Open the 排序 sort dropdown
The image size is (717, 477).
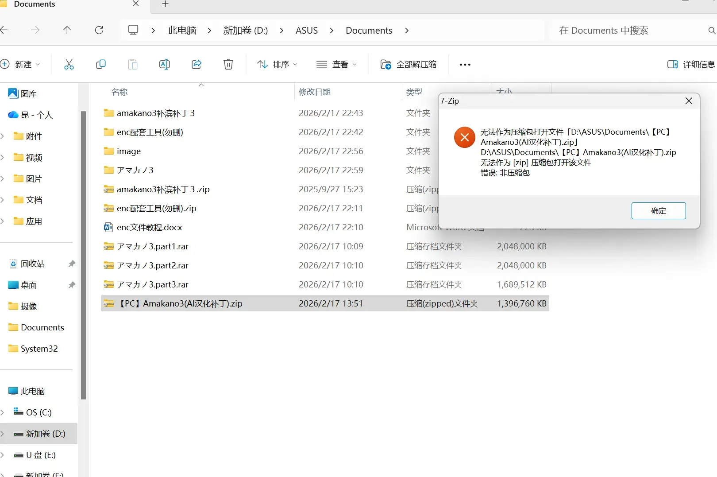(278, 64)
